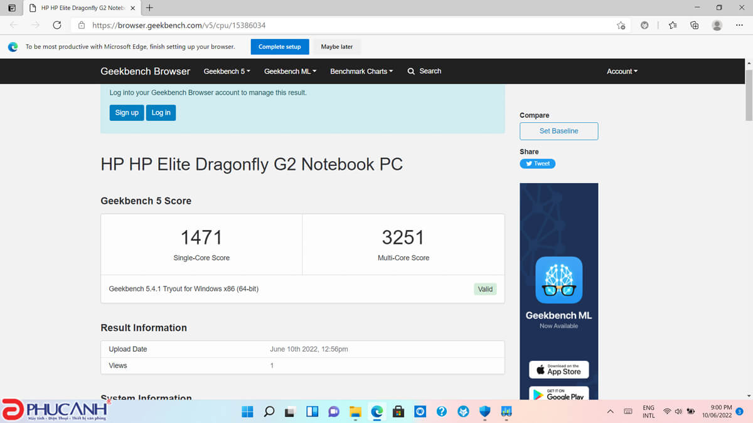
Task: Open the Windows Start menu
Action: click(x=248, y=412)
